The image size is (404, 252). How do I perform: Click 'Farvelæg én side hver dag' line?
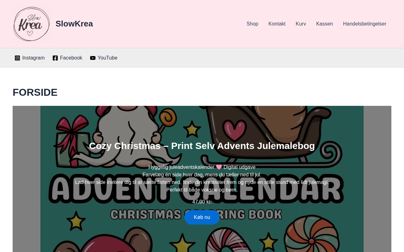202,175
